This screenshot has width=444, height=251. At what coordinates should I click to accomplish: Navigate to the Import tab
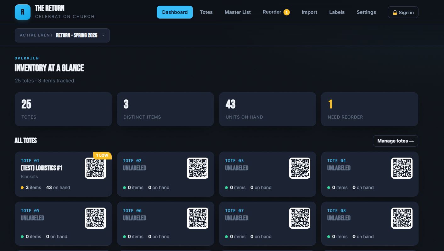point(309,12)
